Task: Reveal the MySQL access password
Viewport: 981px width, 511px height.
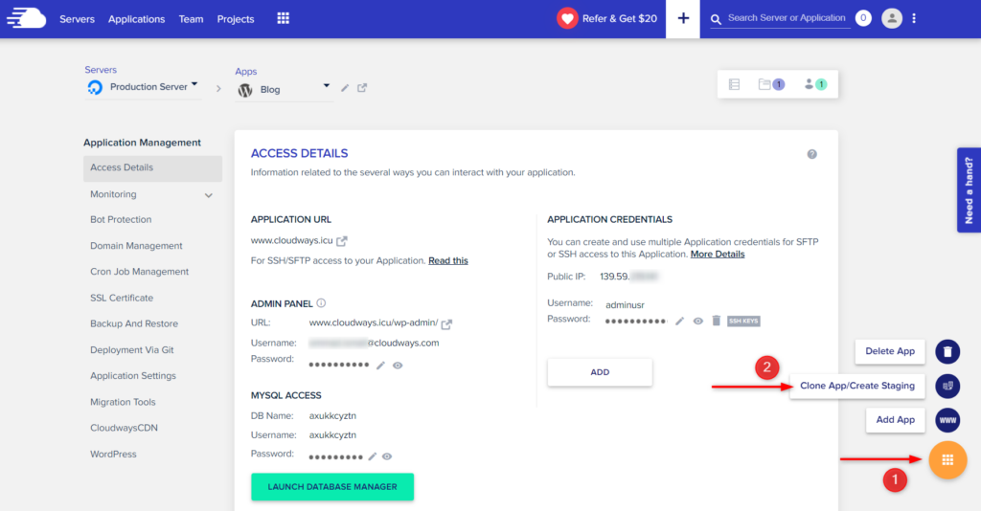Action: 388,456
